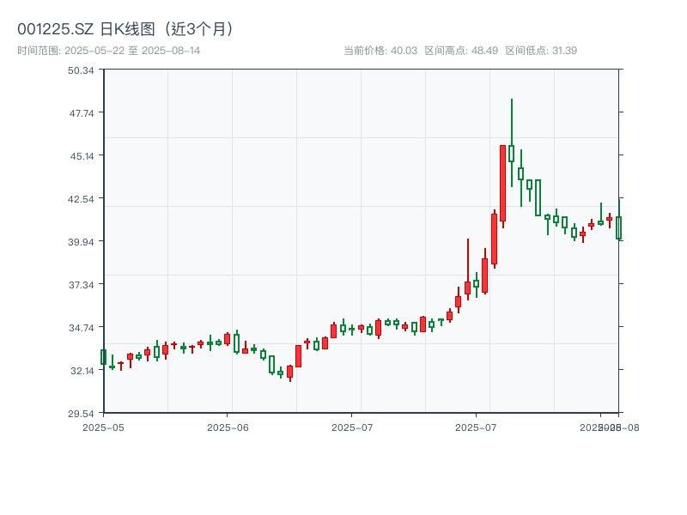Image resolution: width=687 pixels, height=515 pixels.
Task: Click the 47.74 y-axis label
Action: 81,112
